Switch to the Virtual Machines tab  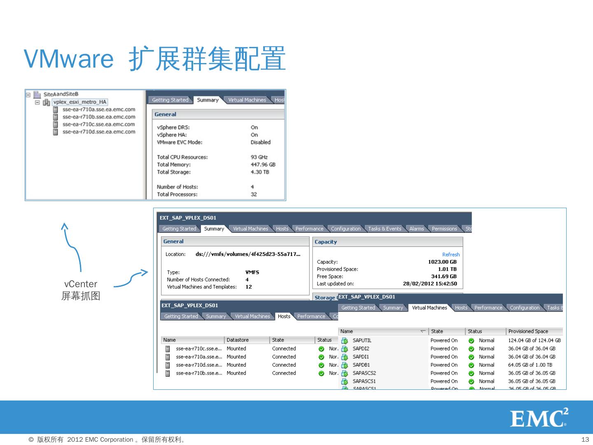pos(430,308)
